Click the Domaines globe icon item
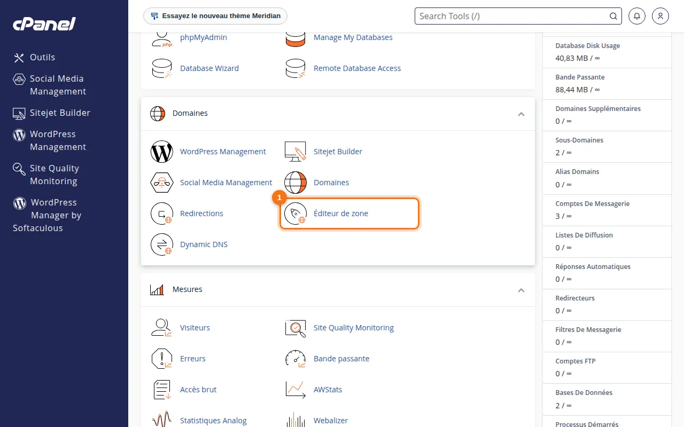 (296, 183)
